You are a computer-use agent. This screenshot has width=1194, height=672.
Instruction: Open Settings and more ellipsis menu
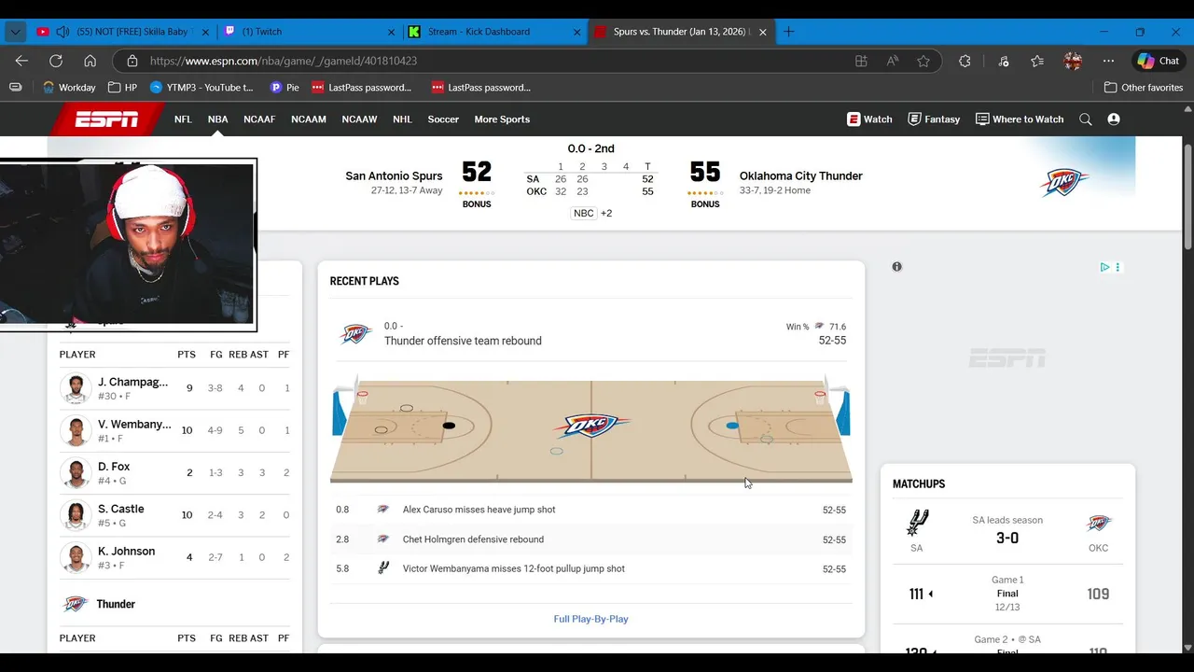1108,61
